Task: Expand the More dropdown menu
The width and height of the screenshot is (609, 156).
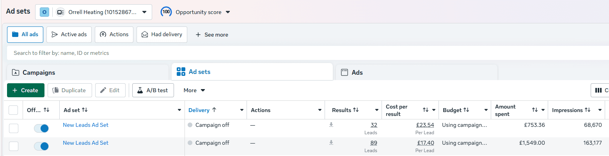Action: coord(194,90)
